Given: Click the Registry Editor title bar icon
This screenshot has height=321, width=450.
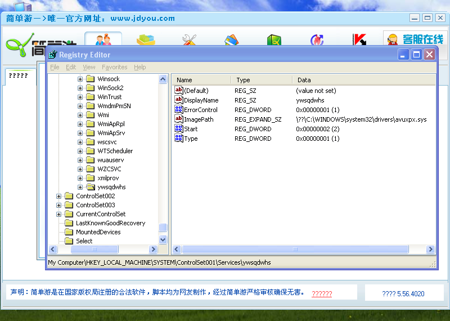Looking at the screenshot, I should point(53,54).
